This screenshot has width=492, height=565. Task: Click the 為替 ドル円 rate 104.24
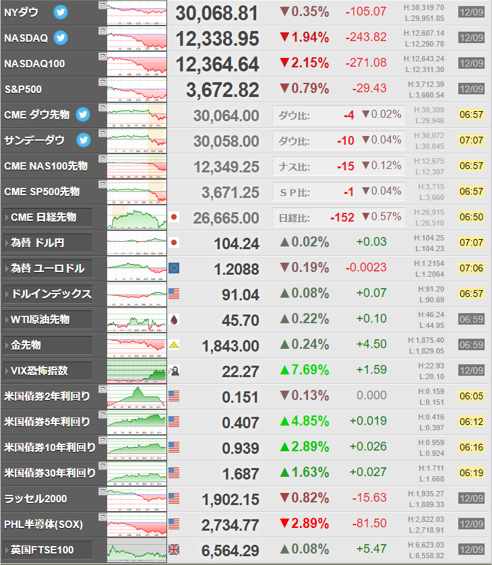coord(237,244)
